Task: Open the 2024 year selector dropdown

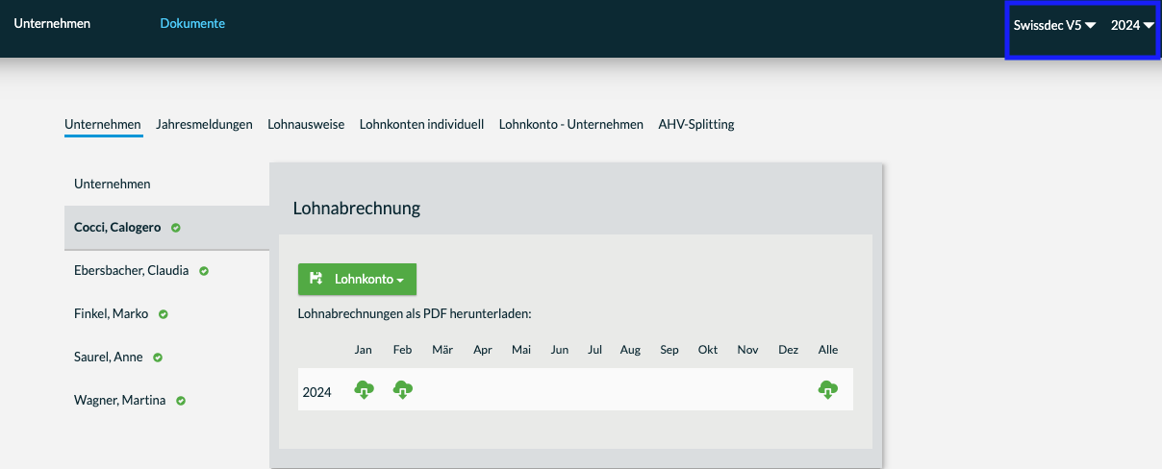Action: (1132, 26)
